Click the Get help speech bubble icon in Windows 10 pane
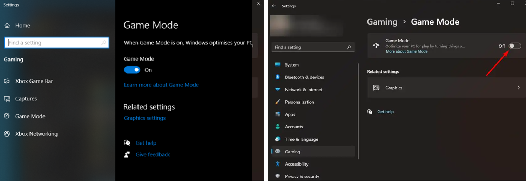Image resolution: width=526 pixels, height=181 pixels. tap(127, 143)
